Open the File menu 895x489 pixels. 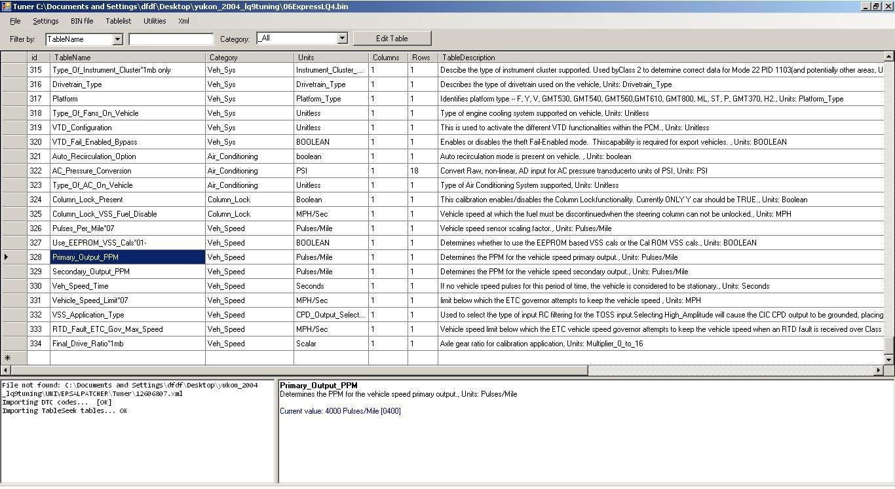coord(15,21)
